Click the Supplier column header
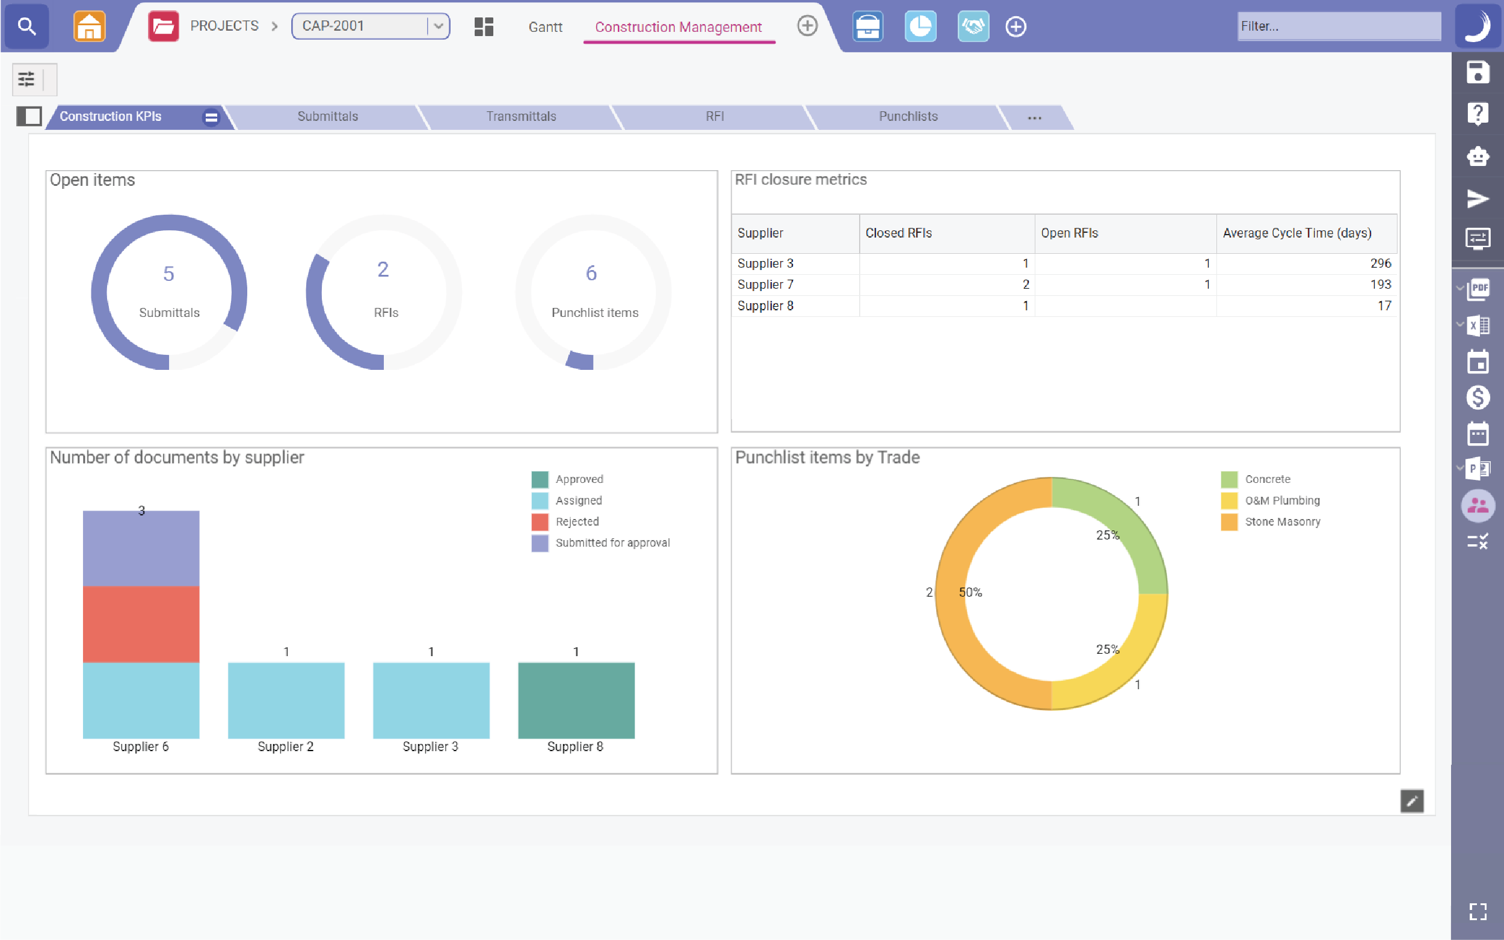 pos(760,233)
